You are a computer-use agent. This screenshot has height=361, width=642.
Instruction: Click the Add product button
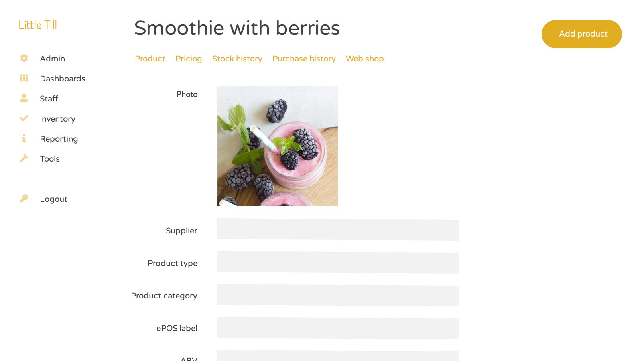click(582, 34)
